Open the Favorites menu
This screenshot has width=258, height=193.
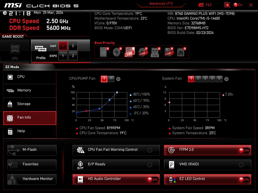coord(32,165)
